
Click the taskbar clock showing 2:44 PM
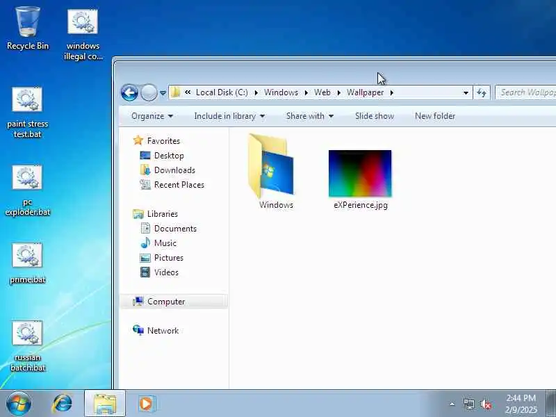coord(521,404)
